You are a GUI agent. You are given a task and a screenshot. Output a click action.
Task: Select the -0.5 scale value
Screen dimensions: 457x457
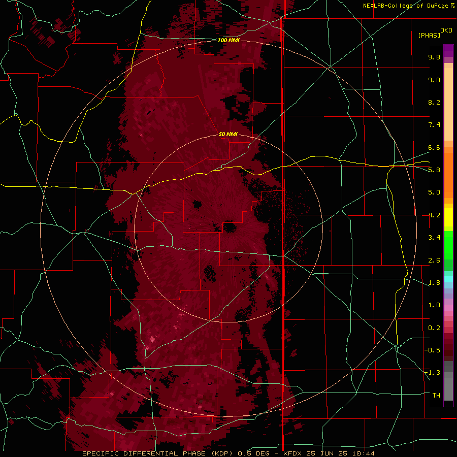point(432,350)
